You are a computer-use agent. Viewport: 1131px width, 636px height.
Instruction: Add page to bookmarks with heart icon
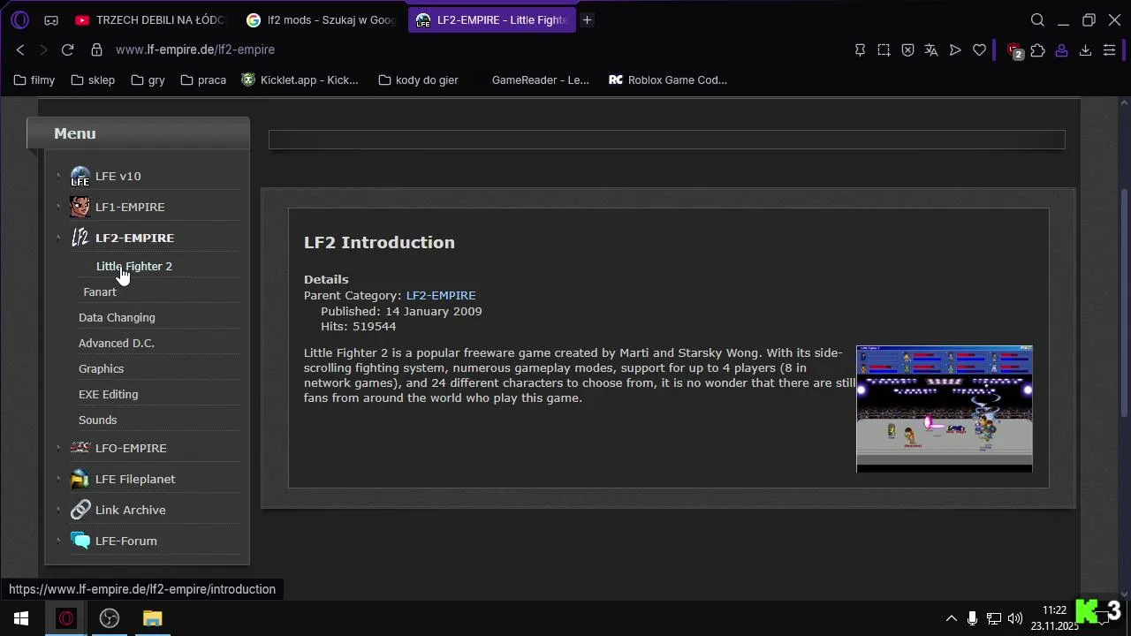(x=979, y=50)
